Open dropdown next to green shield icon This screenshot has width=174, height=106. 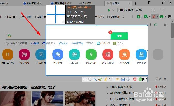pyautogui.click(x=142, y=17)
